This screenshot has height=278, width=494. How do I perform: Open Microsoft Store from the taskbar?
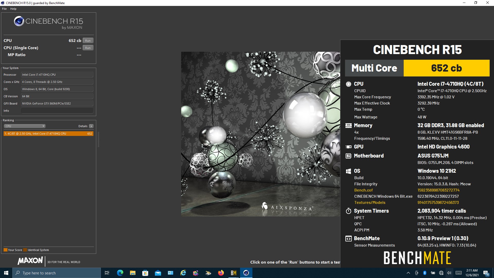tap(145, 273)
